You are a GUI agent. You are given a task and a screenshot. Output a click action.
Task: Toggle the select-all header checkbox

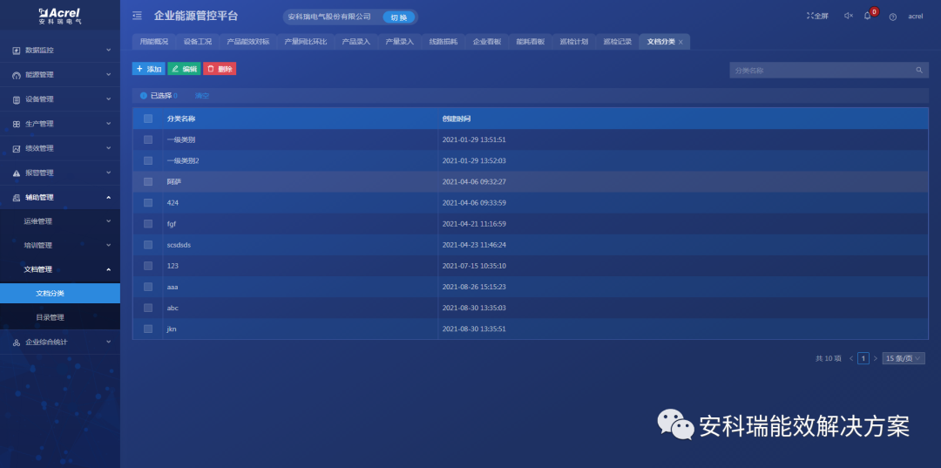[147, 119]
